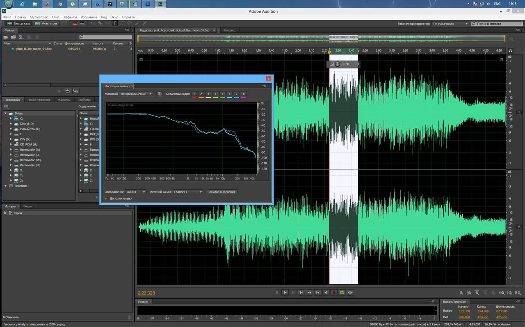The width and height of the screenshot is (525, 327).
Task: Toggle hold frame 1 in Frequency Analysis
Action: coord(194,94)
